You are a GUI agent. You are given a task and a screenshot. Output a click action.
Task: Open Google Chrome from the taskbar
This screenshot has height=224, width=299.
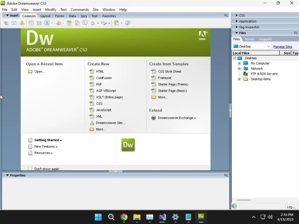tap(124, 217)
